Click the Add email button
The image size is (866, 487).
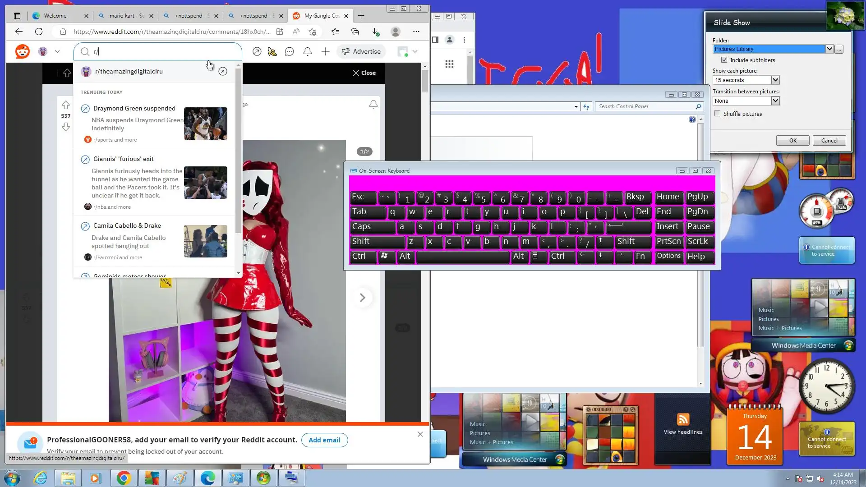324,440
